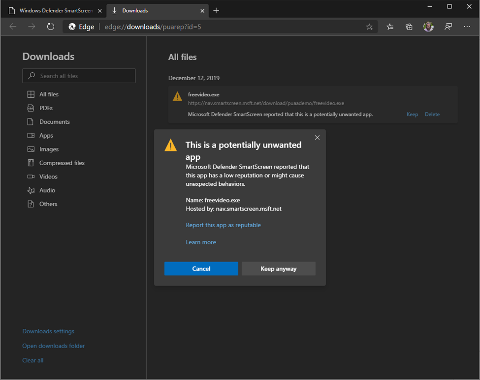Image resolution: width=480 pixels, height=380 pixels.
Task: Open the Others downloads category
Action: (x=48, y=204)
